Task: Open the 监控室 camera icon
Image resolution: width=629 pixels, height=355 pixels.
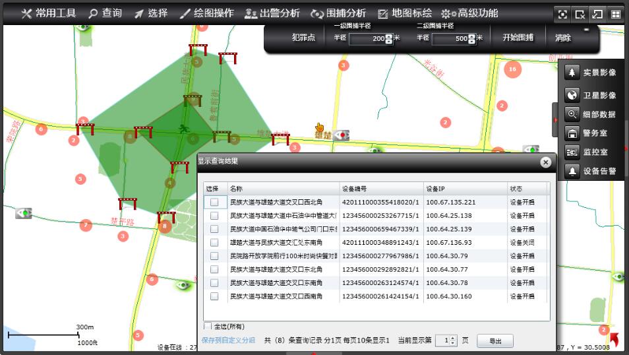Action: coord(572,152)
